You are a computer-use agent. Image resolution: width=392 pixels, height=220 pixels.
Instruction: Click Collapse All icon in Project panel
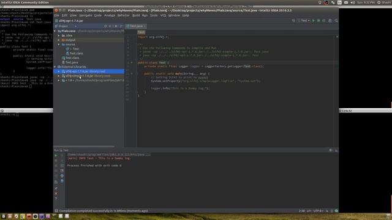[x=110, y=26]
